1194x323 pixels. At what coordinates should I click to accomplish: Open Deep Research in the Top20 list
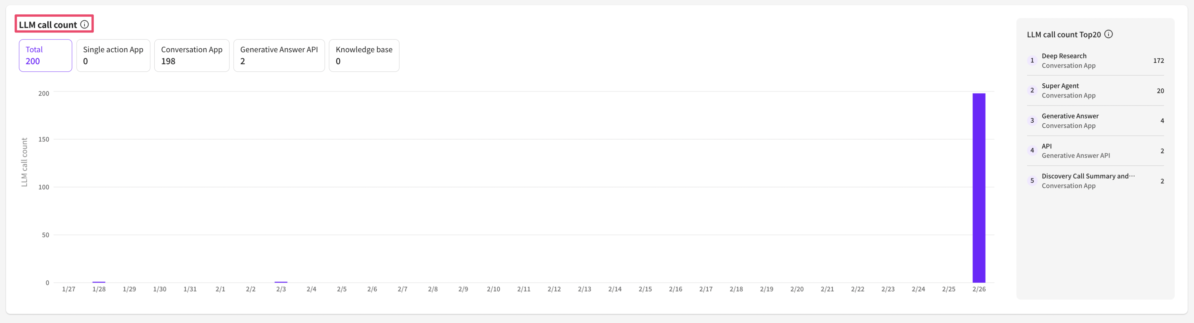[1064, 56]
